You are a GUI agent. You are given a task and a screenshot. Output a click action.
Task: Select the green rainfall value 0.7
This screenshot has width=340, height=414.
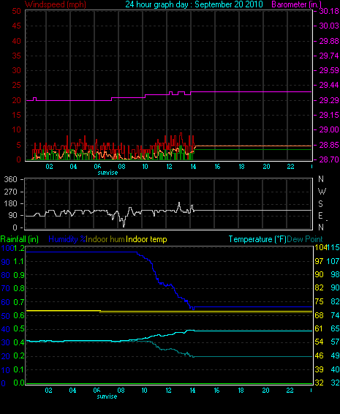pyautogui.click(x=19, y=302)
